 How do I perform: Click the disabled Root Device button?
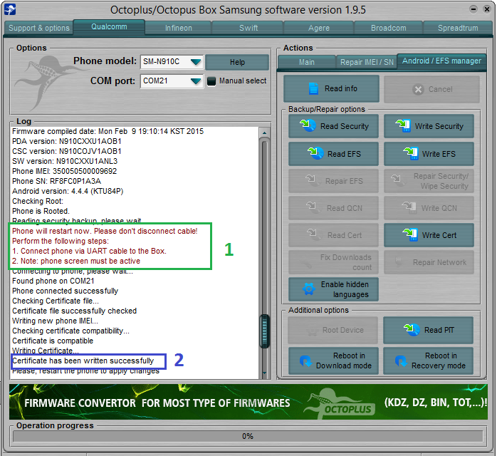tap(333, 330)
